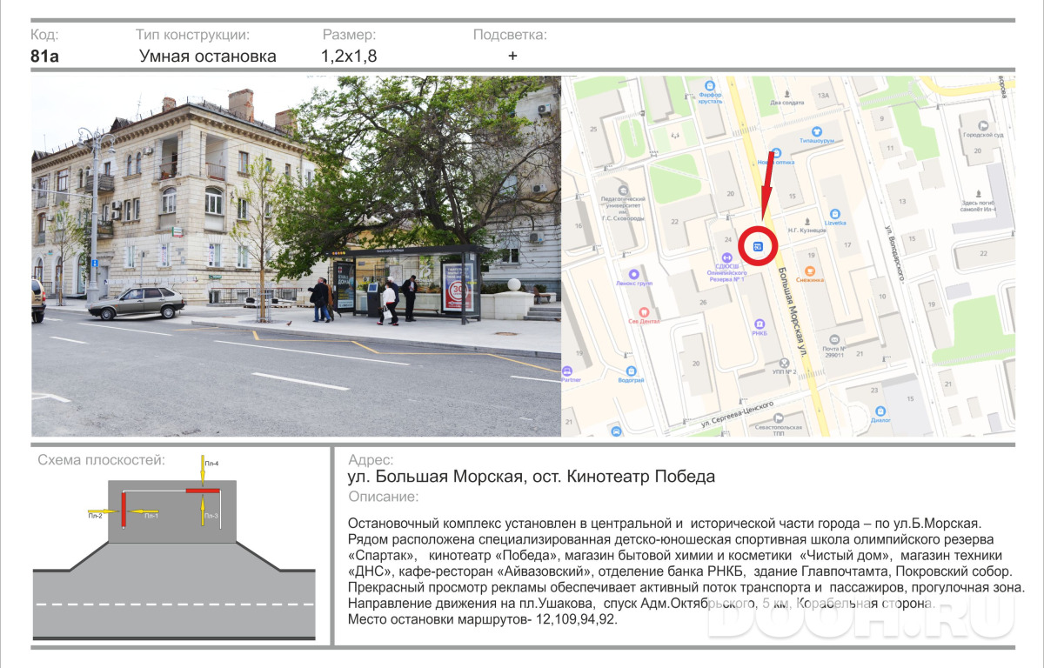The width and height of the screenshot is (1044, 668).
Task: Click the Диалог shop icon
Action: [880, 411]
